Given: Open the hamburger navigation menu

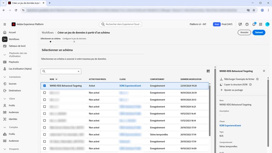Looking at the screenshot, I should pos(5,24).
